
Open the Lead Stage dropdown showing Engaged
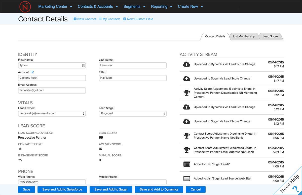[x=133, y=114]
